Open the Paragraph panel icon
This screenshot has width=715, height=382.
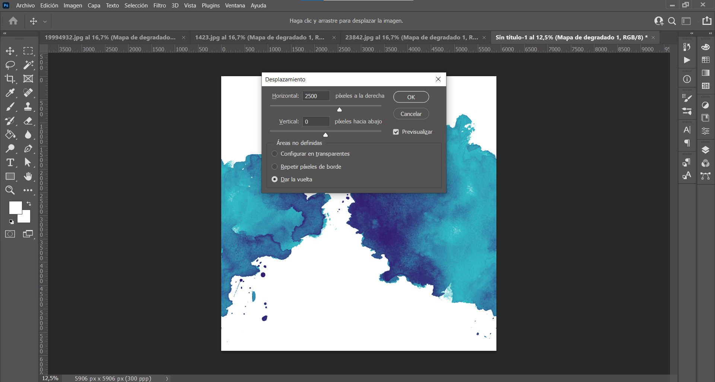pyautogui.click(x=687, y=143)
